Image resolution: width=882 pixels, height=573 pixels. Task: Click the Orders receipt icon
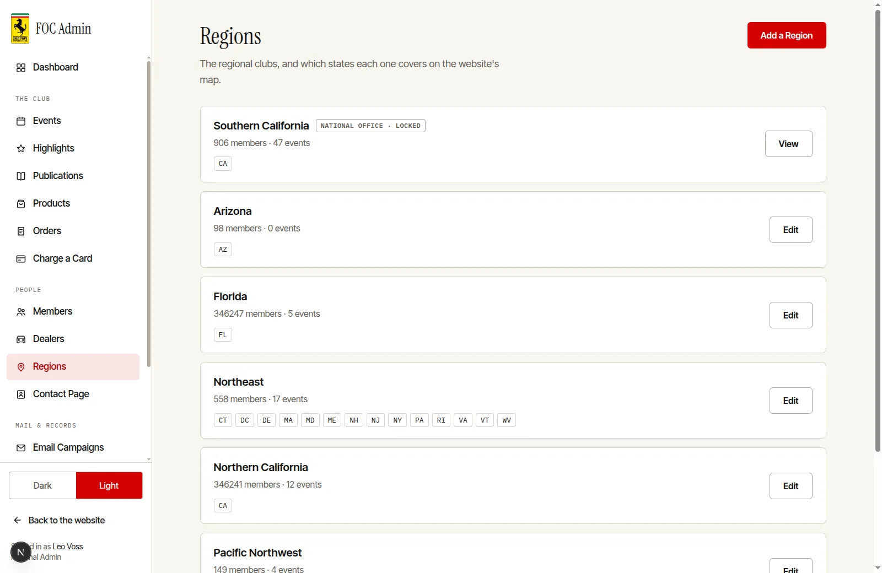click(21, 231)
